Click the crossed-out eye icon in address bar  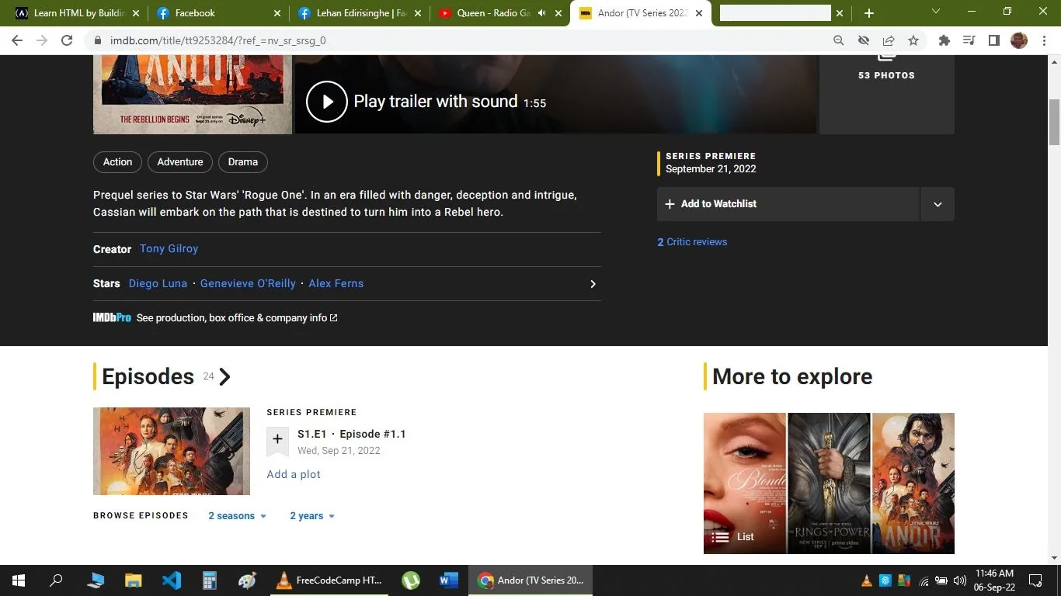pos(863,40)
